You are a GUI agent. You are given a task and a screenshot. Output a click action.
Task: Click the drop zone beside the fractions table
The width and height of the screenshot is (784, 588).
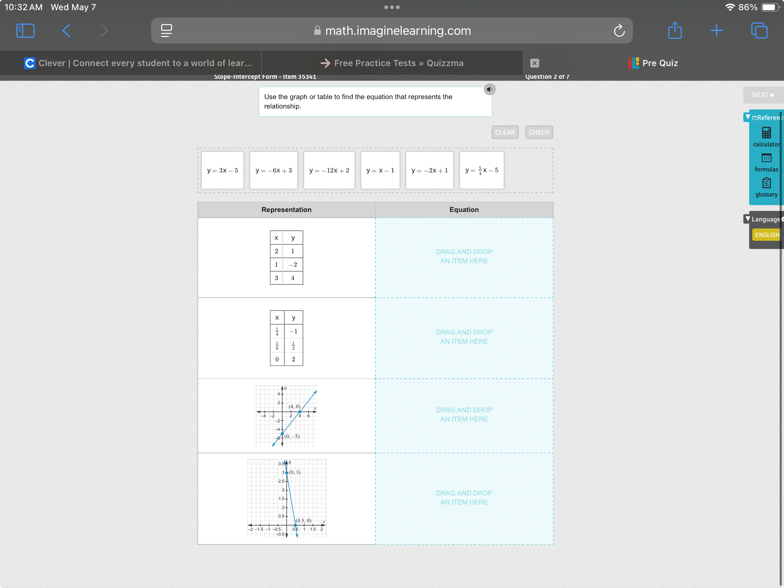click(464, 338)
